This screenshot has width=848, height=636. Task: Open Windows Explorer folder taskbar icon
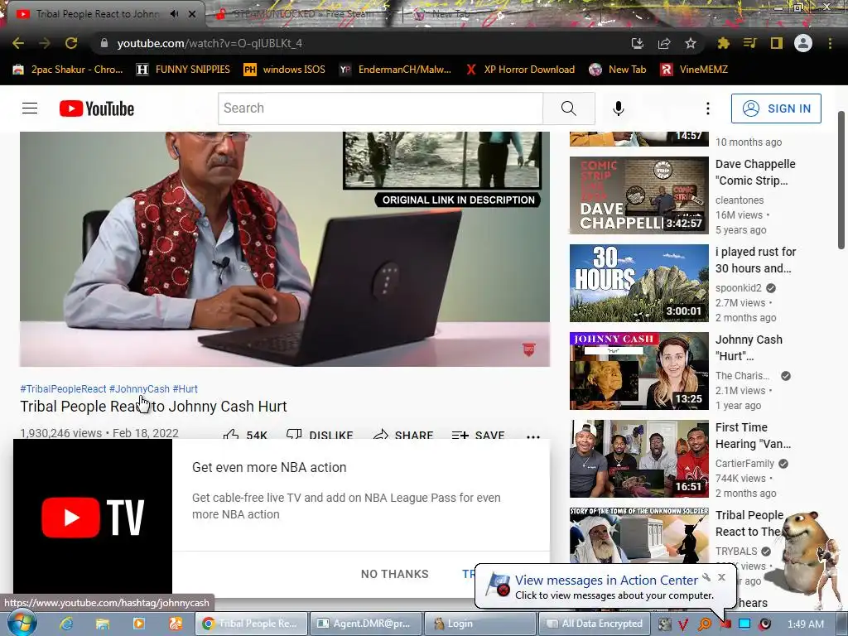pos(102,624)
